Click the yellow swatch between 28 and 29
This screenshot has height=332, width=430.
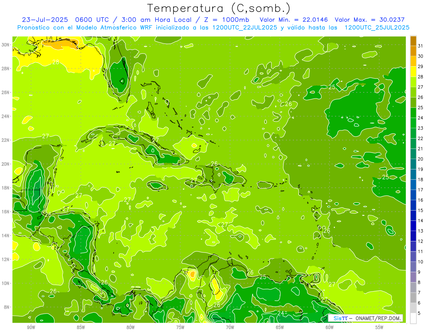(x=413, y=72)
